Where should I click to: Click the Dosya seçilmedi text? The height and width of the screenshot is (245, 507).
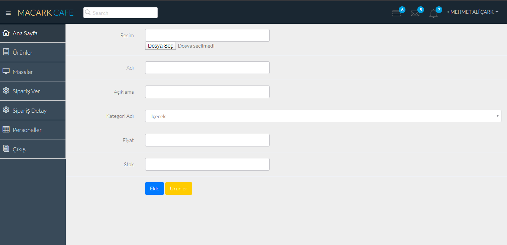point(196,46)
